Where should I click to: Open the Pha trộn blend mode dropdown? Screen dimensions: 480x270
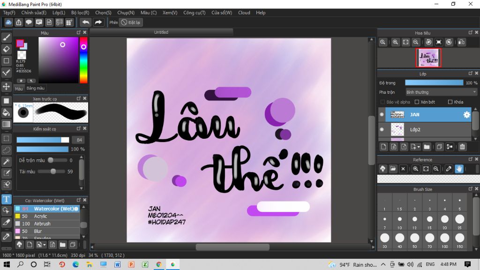[441, 92]
